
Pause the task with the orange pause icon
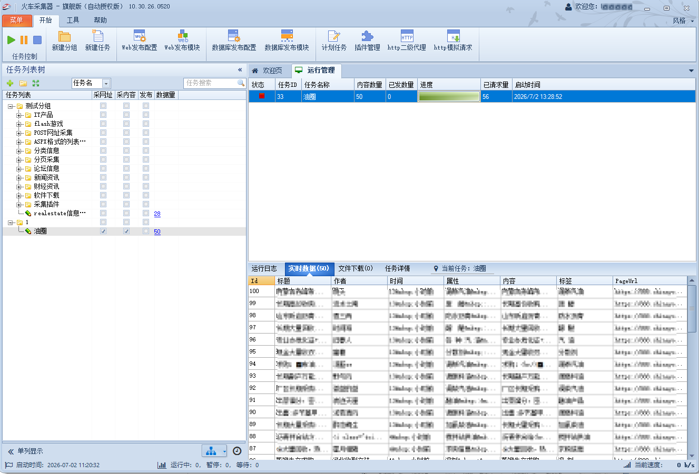pyautogui.click(x=24, y=40)
